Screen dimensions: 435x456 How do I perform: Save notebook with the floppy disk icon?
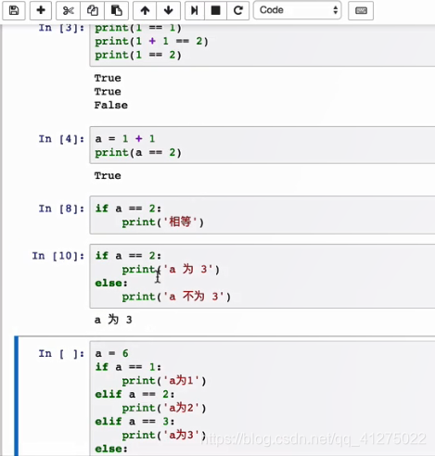(x=14, y=10)
